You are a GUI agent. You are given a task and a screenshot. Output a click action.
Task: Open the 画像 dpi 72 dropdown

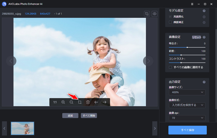tap(187, 118)
